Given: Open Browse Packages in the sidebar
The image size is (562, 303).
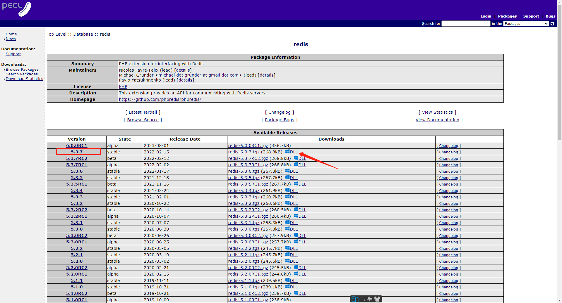Looking at the screenshot, I should 22,70.
